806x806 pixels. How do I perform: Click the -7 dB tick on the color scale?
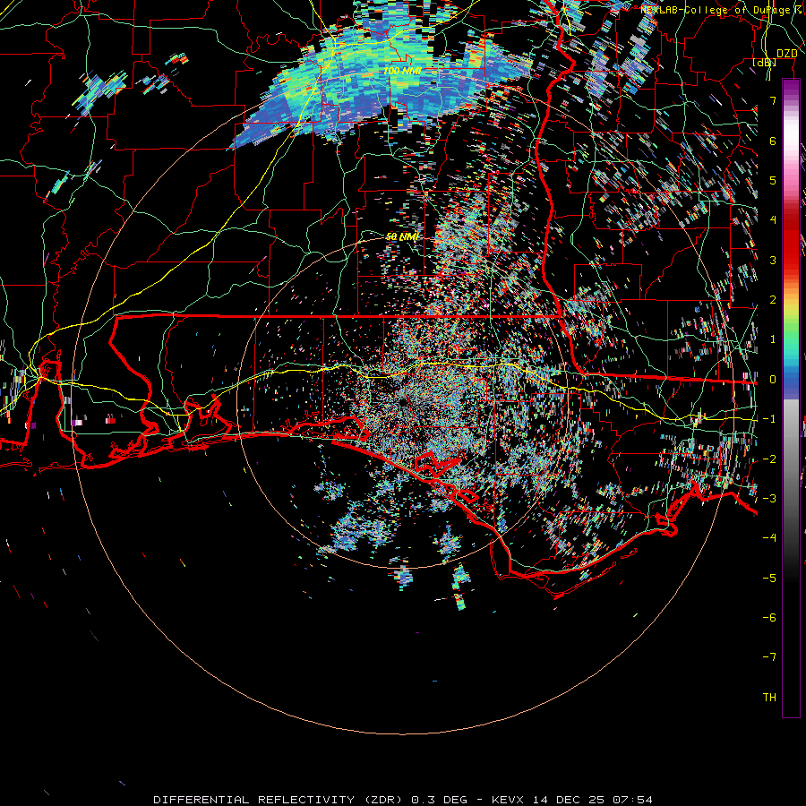click(769, 657)
